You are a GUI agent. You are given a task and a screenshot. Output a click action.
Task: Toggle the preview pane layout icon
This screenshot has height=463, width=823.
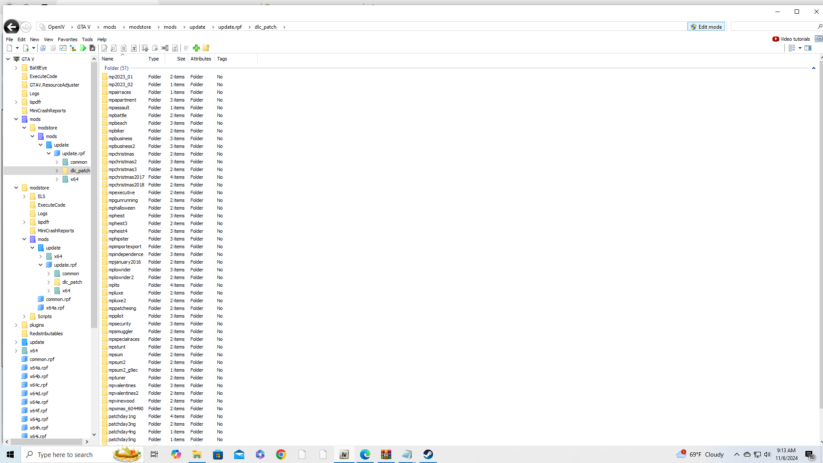coord(808,48)
